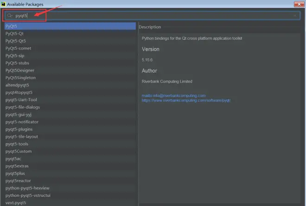Select the python-pyqt5-vstructui package
This screenshot has height=206, width=306.
(70, 195)
